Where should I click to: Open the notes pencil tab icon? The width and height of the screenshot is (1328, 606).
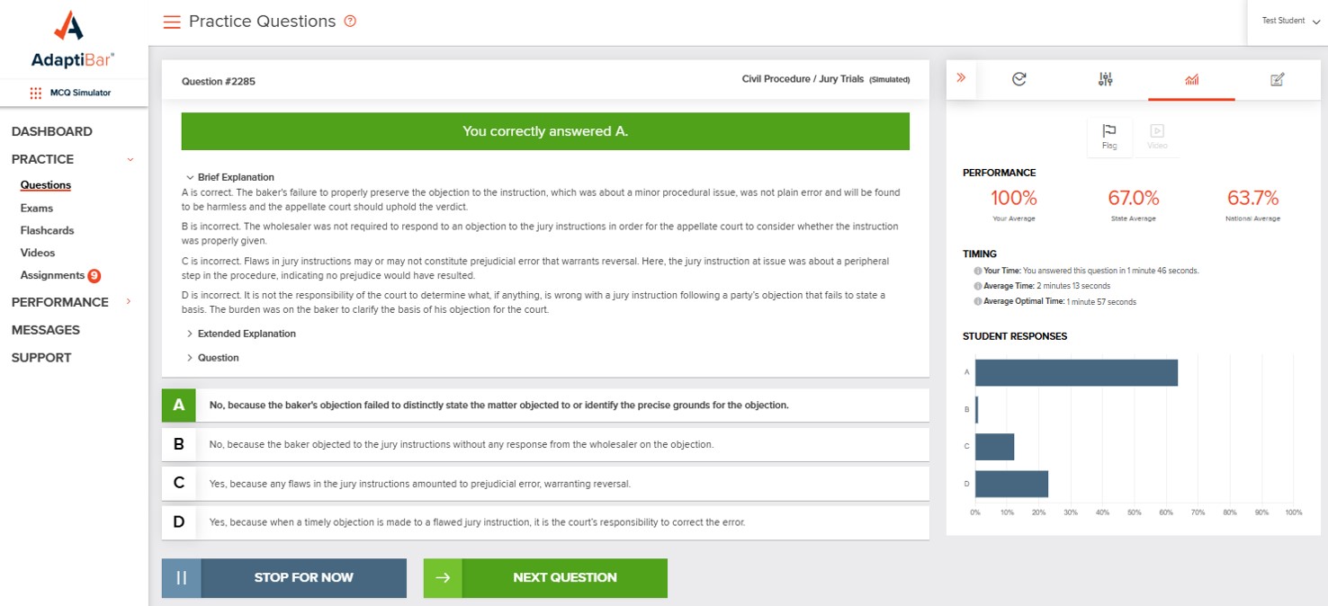tap(1278, 79)
